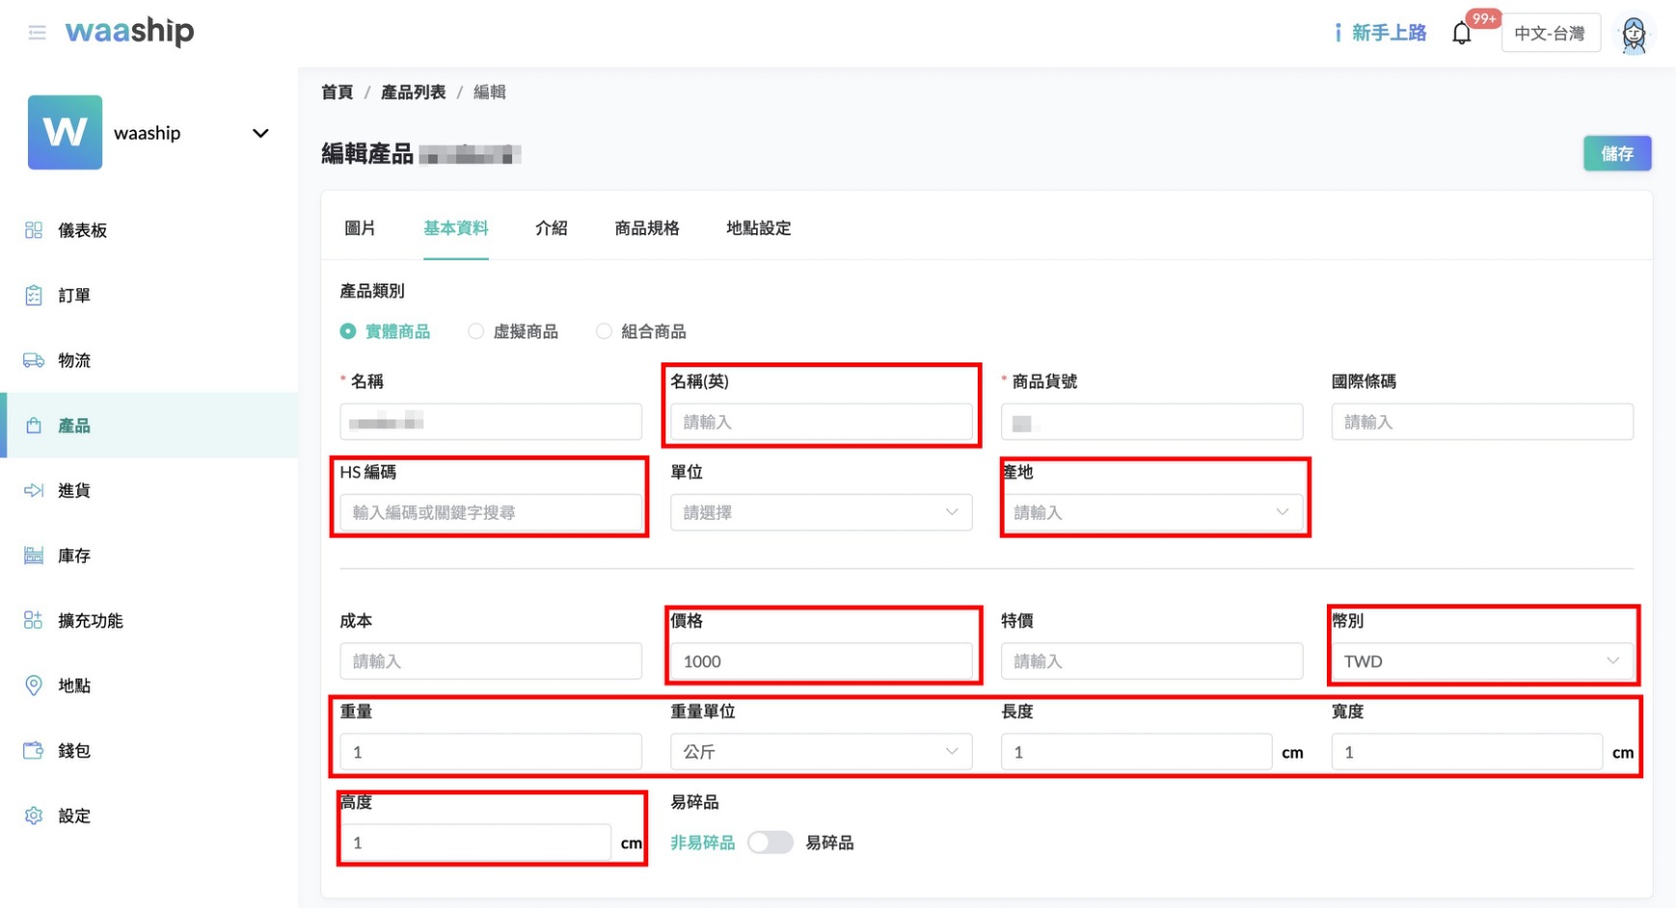Open 儀表板 dashboard in sidebar
The width and height of the screenshot is (1676, 908).
(81, 230)
